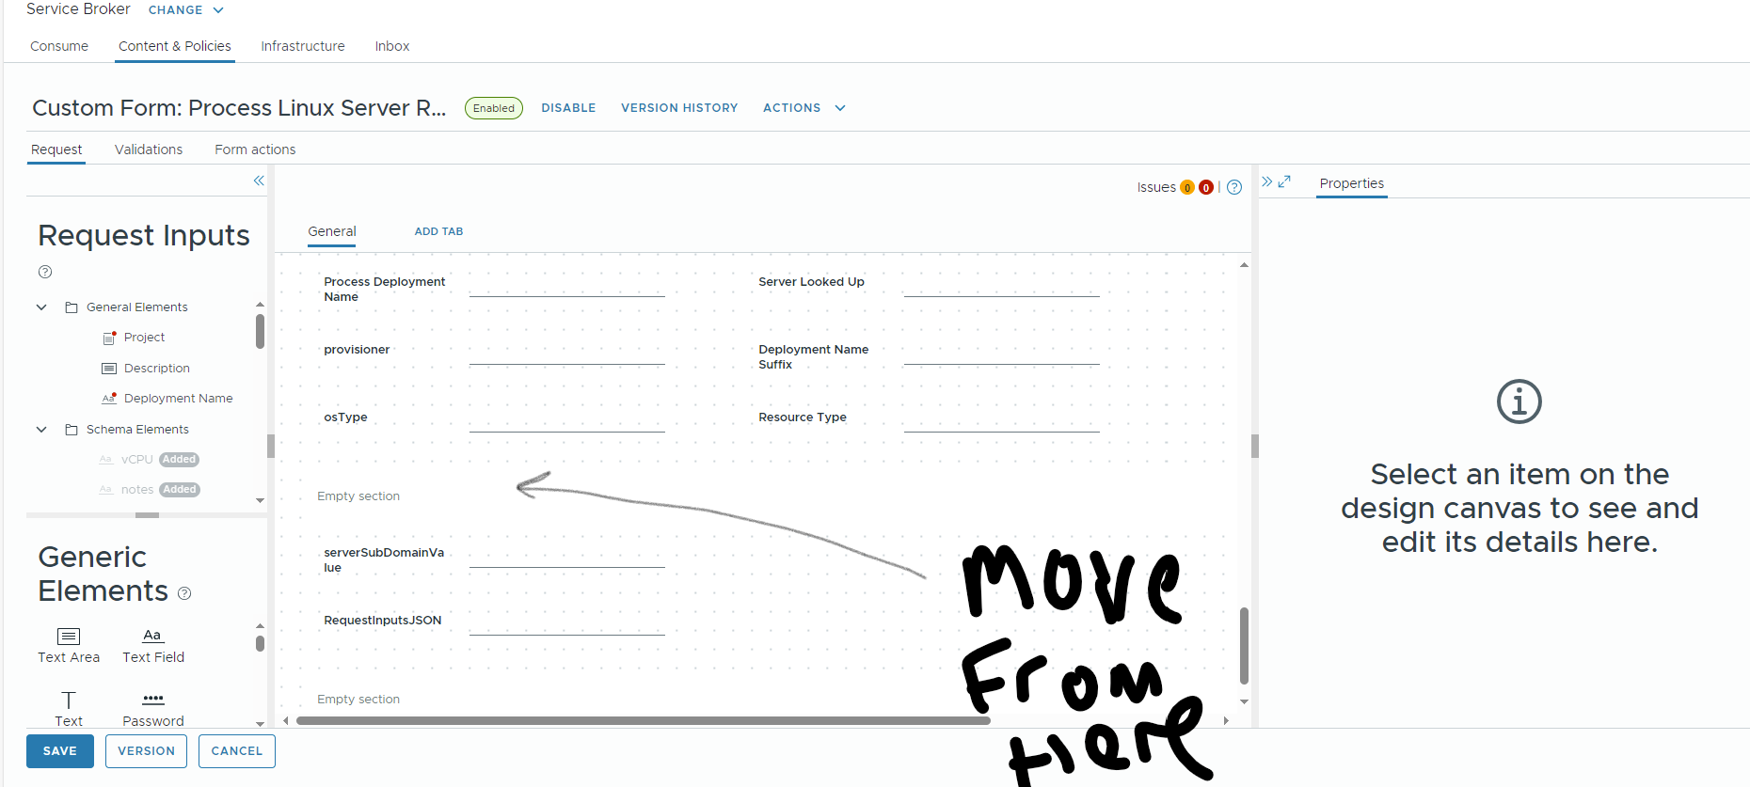Open help for Generic Elements

point(184,593)
